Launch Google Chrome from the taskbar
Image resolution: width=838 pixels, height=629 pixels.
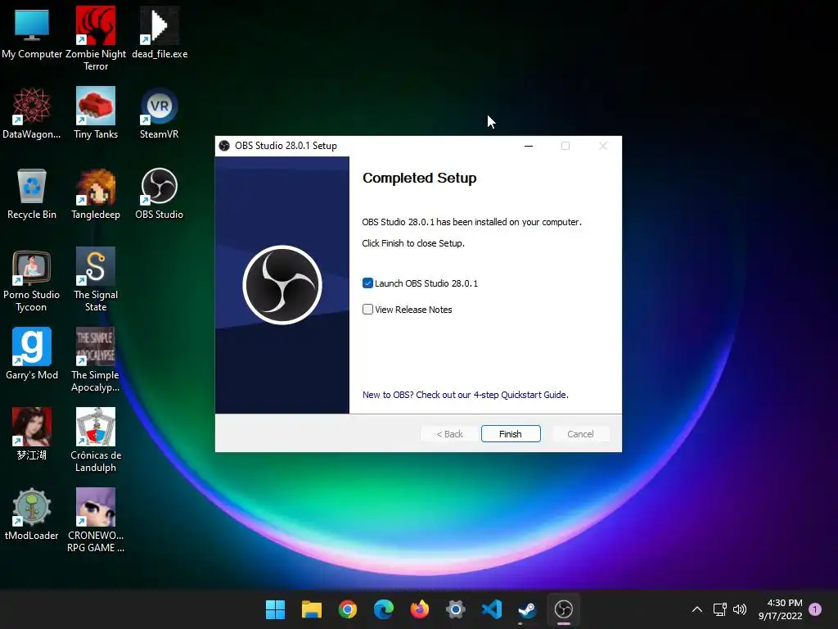[347, 609]
